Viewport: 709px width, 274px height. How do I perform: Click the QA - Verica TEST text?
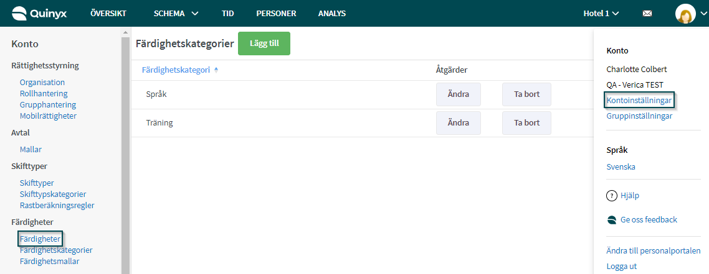pos(635,84)
